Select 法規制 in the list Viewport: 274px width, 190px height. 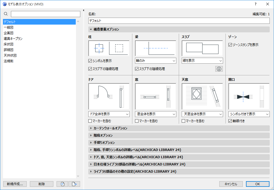click(x=9, y=61)
